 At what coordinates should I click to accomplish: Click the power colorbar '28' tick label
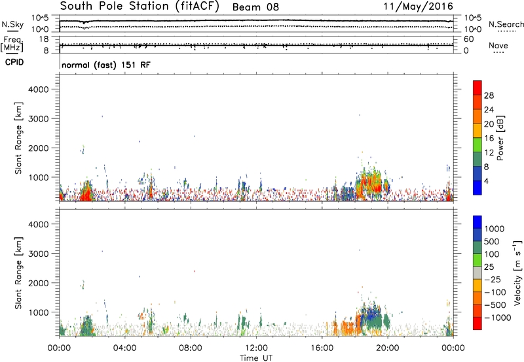[489, 95]
